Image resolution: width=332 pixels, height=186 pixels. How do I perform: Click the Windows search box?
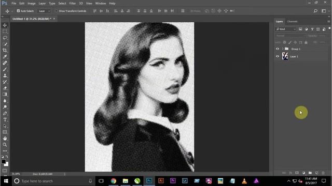[x=53, y=181]
